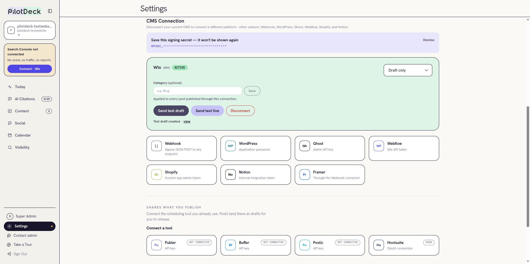Choose the Hootsuite Ho icon
Screen dimensions: 530x264
coord(379,245)
